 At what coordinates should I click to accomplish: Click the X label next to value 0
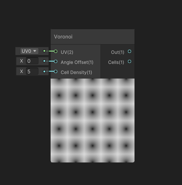(x=22, y=61)
